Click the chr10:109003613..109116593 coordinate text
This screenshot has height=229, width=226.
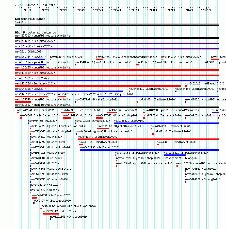(35, 5)
